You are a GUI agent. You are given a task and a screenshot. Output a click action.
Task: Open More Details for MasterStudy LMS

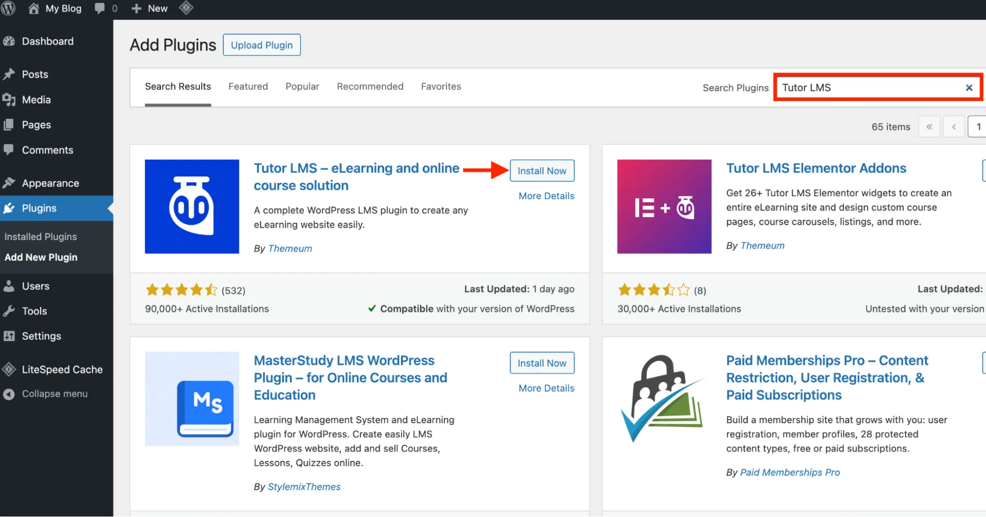[547, 388]
